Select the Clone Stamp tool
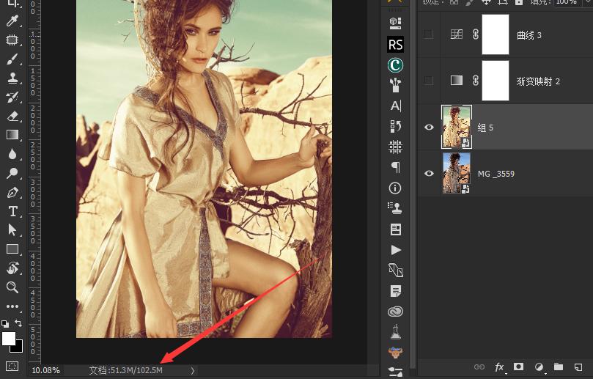593x379 pixels. (x=12, y=78)
